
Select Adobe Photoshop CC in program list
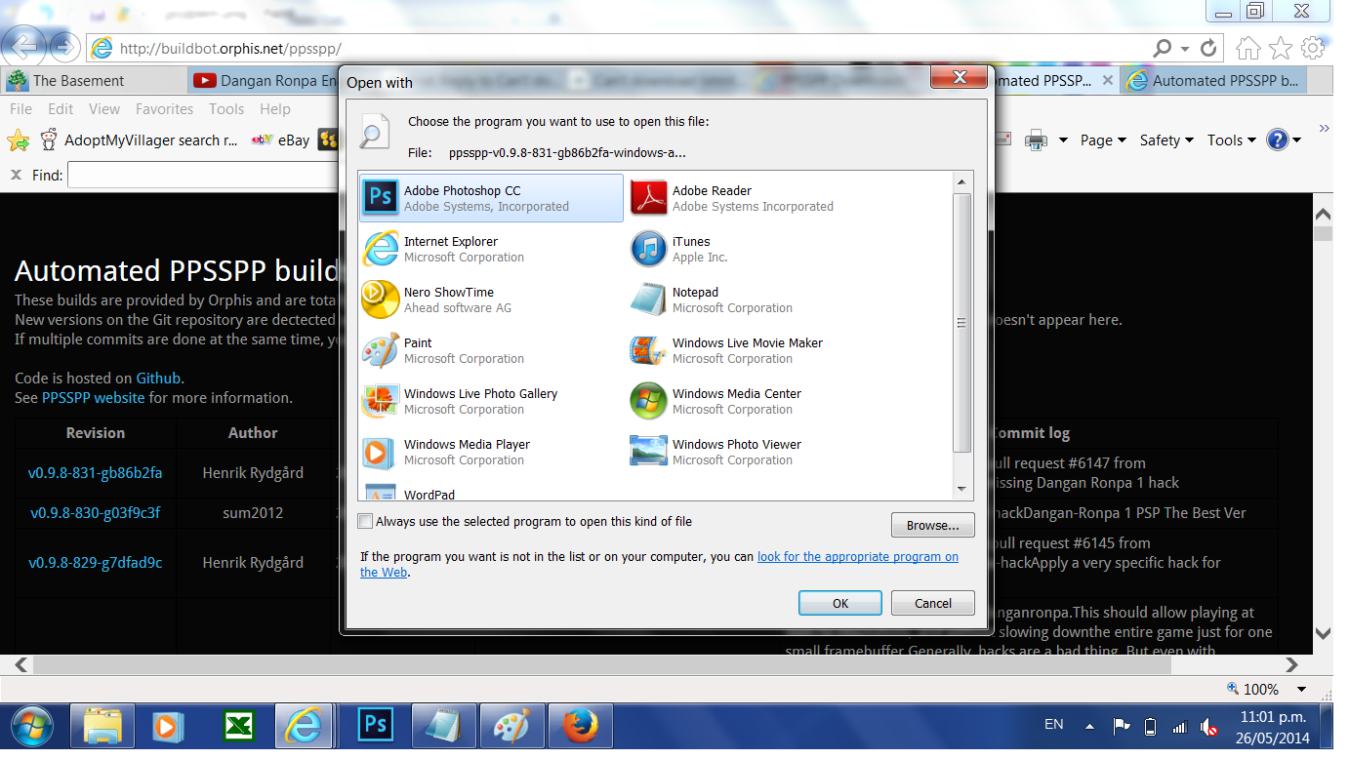tap(490, 198)
